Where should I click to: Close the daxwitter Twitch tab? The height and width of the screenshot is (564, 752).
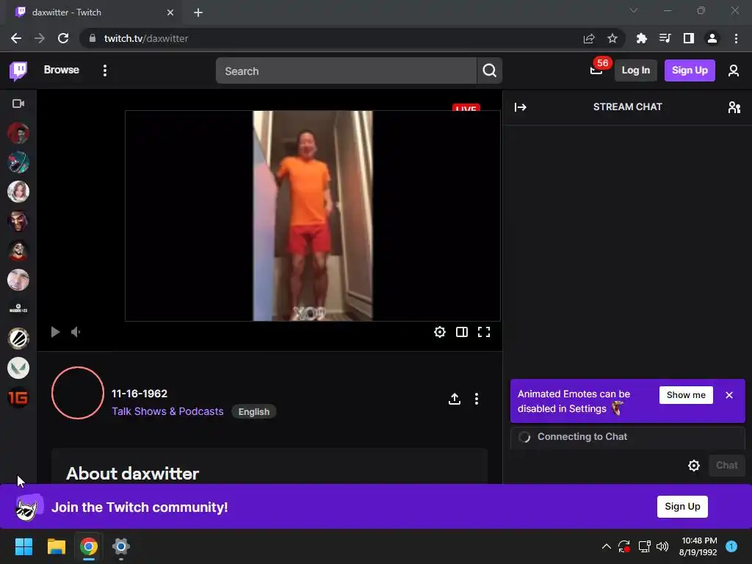pyautogui.click(x=170, y=12)
